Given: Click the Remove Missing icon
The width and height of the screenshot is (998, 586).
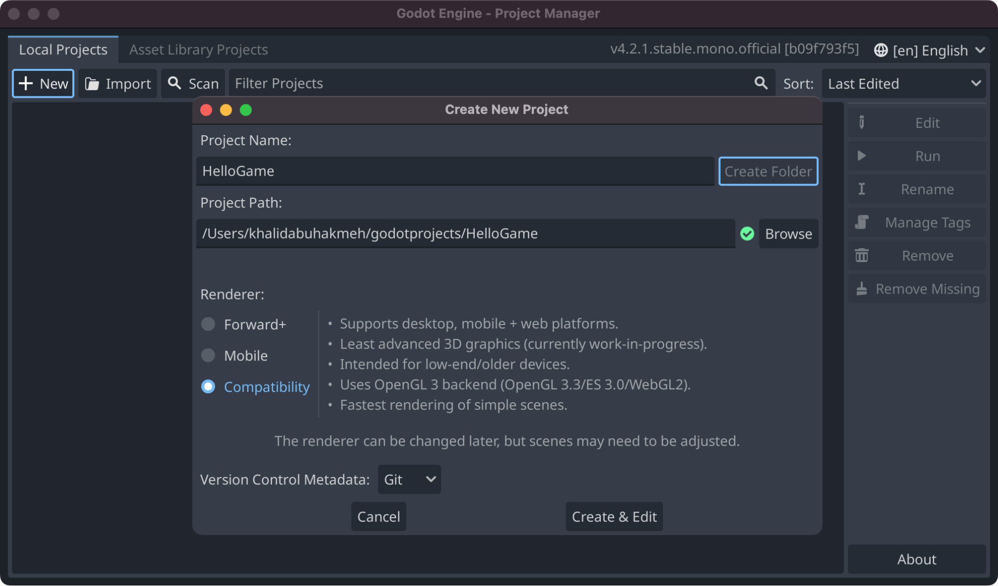Looking at the screenshot, I should [x=861, y=288].
